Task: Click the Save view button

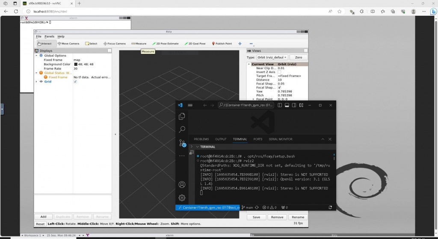Action: tap(257, 217)
